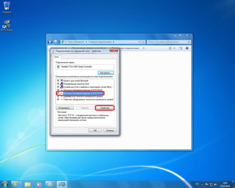Launch Internet Explorer from the taskbar
The width and height of the screenshot is (235, 188).
tap(16, 184)
